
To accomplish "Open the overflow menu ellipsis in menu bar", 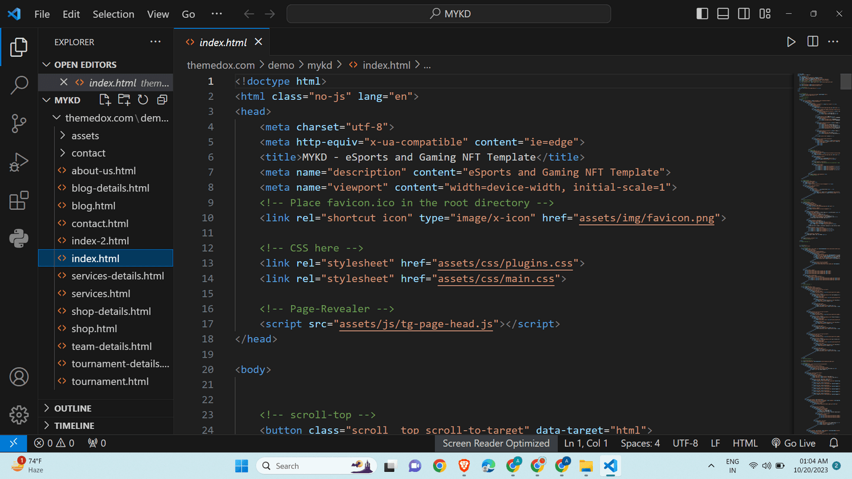I will pos(217,14).
